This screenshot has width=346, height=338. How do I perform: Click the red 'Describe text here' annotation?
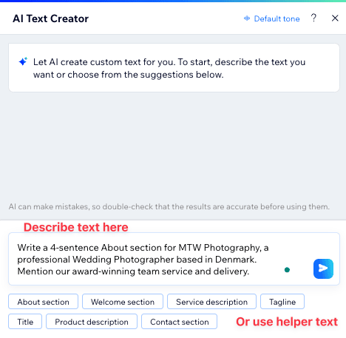(x=76, y=227)
